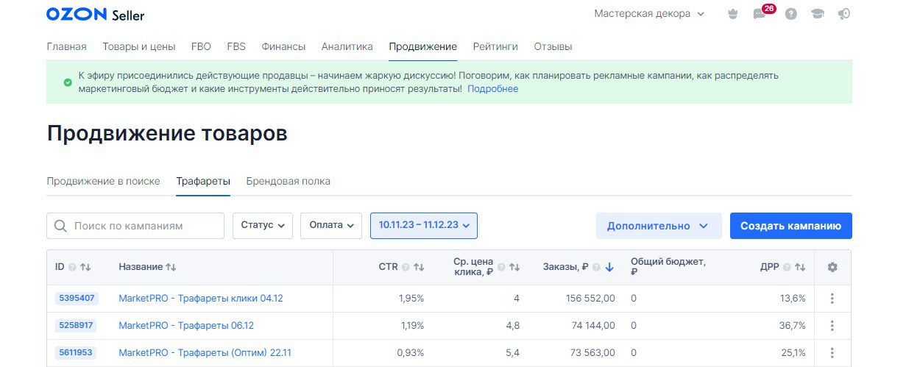Sort by ID column arrows
The height and width of the screenshot is (367, 920).
(85, 267)
